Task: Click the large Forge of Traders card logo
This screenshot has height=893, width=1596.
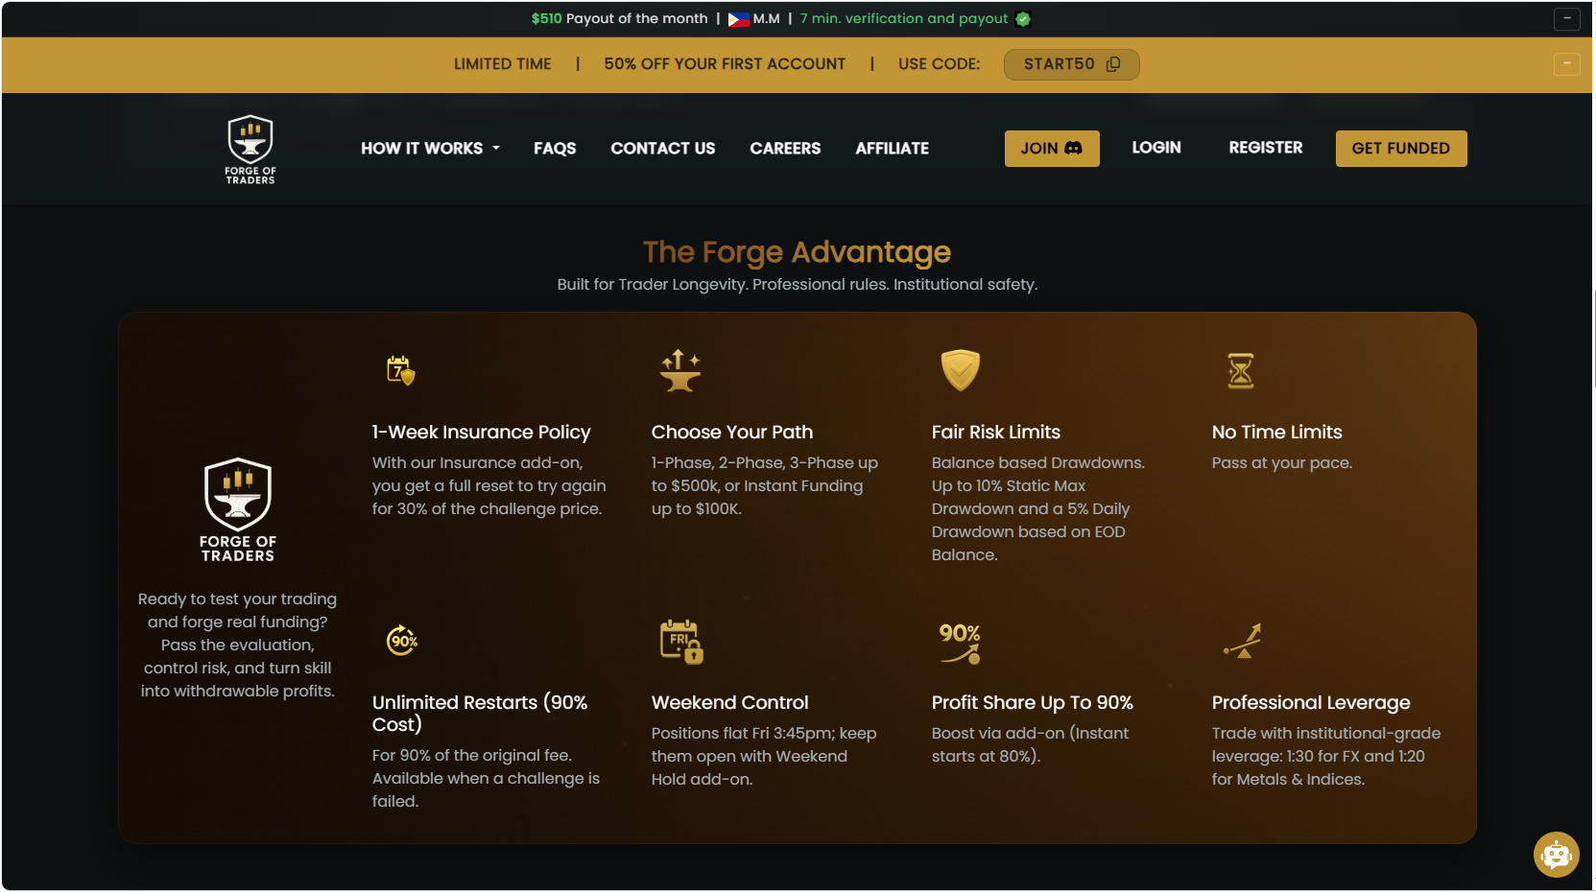Action: tap(238, 509)
